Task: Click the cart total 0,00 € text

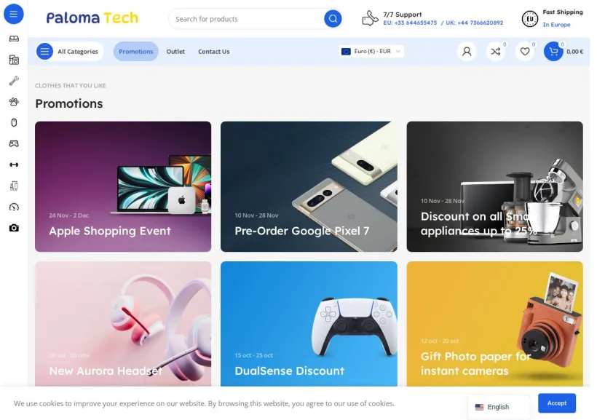Action: [x=574, y=52]
